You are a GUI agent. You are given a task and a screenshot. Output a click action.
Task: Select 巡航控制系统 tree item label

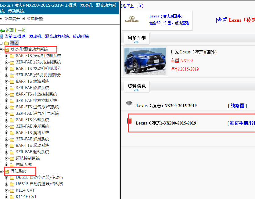pos(28,158)
